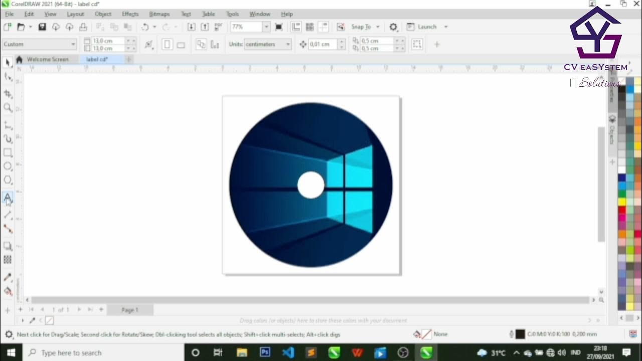Open the Object menu
The width and height of the screenshot is (642, 361).
click(x=103, y=14)
